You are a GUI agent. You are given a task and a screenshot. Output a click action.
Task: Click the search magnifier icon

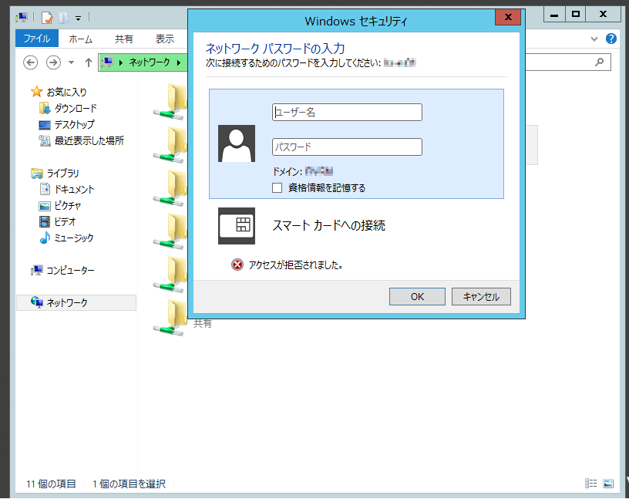[x=599, y=62]
